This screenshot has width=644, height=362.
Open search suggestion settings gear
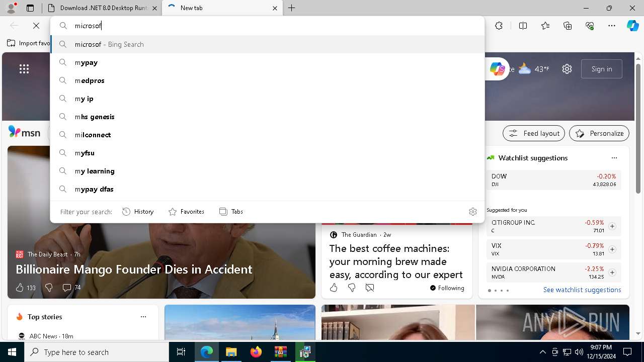(472, 212)
